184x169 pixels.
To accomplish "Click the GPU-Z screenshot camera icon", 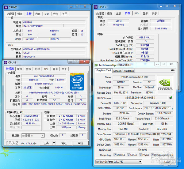I will 173,70.
